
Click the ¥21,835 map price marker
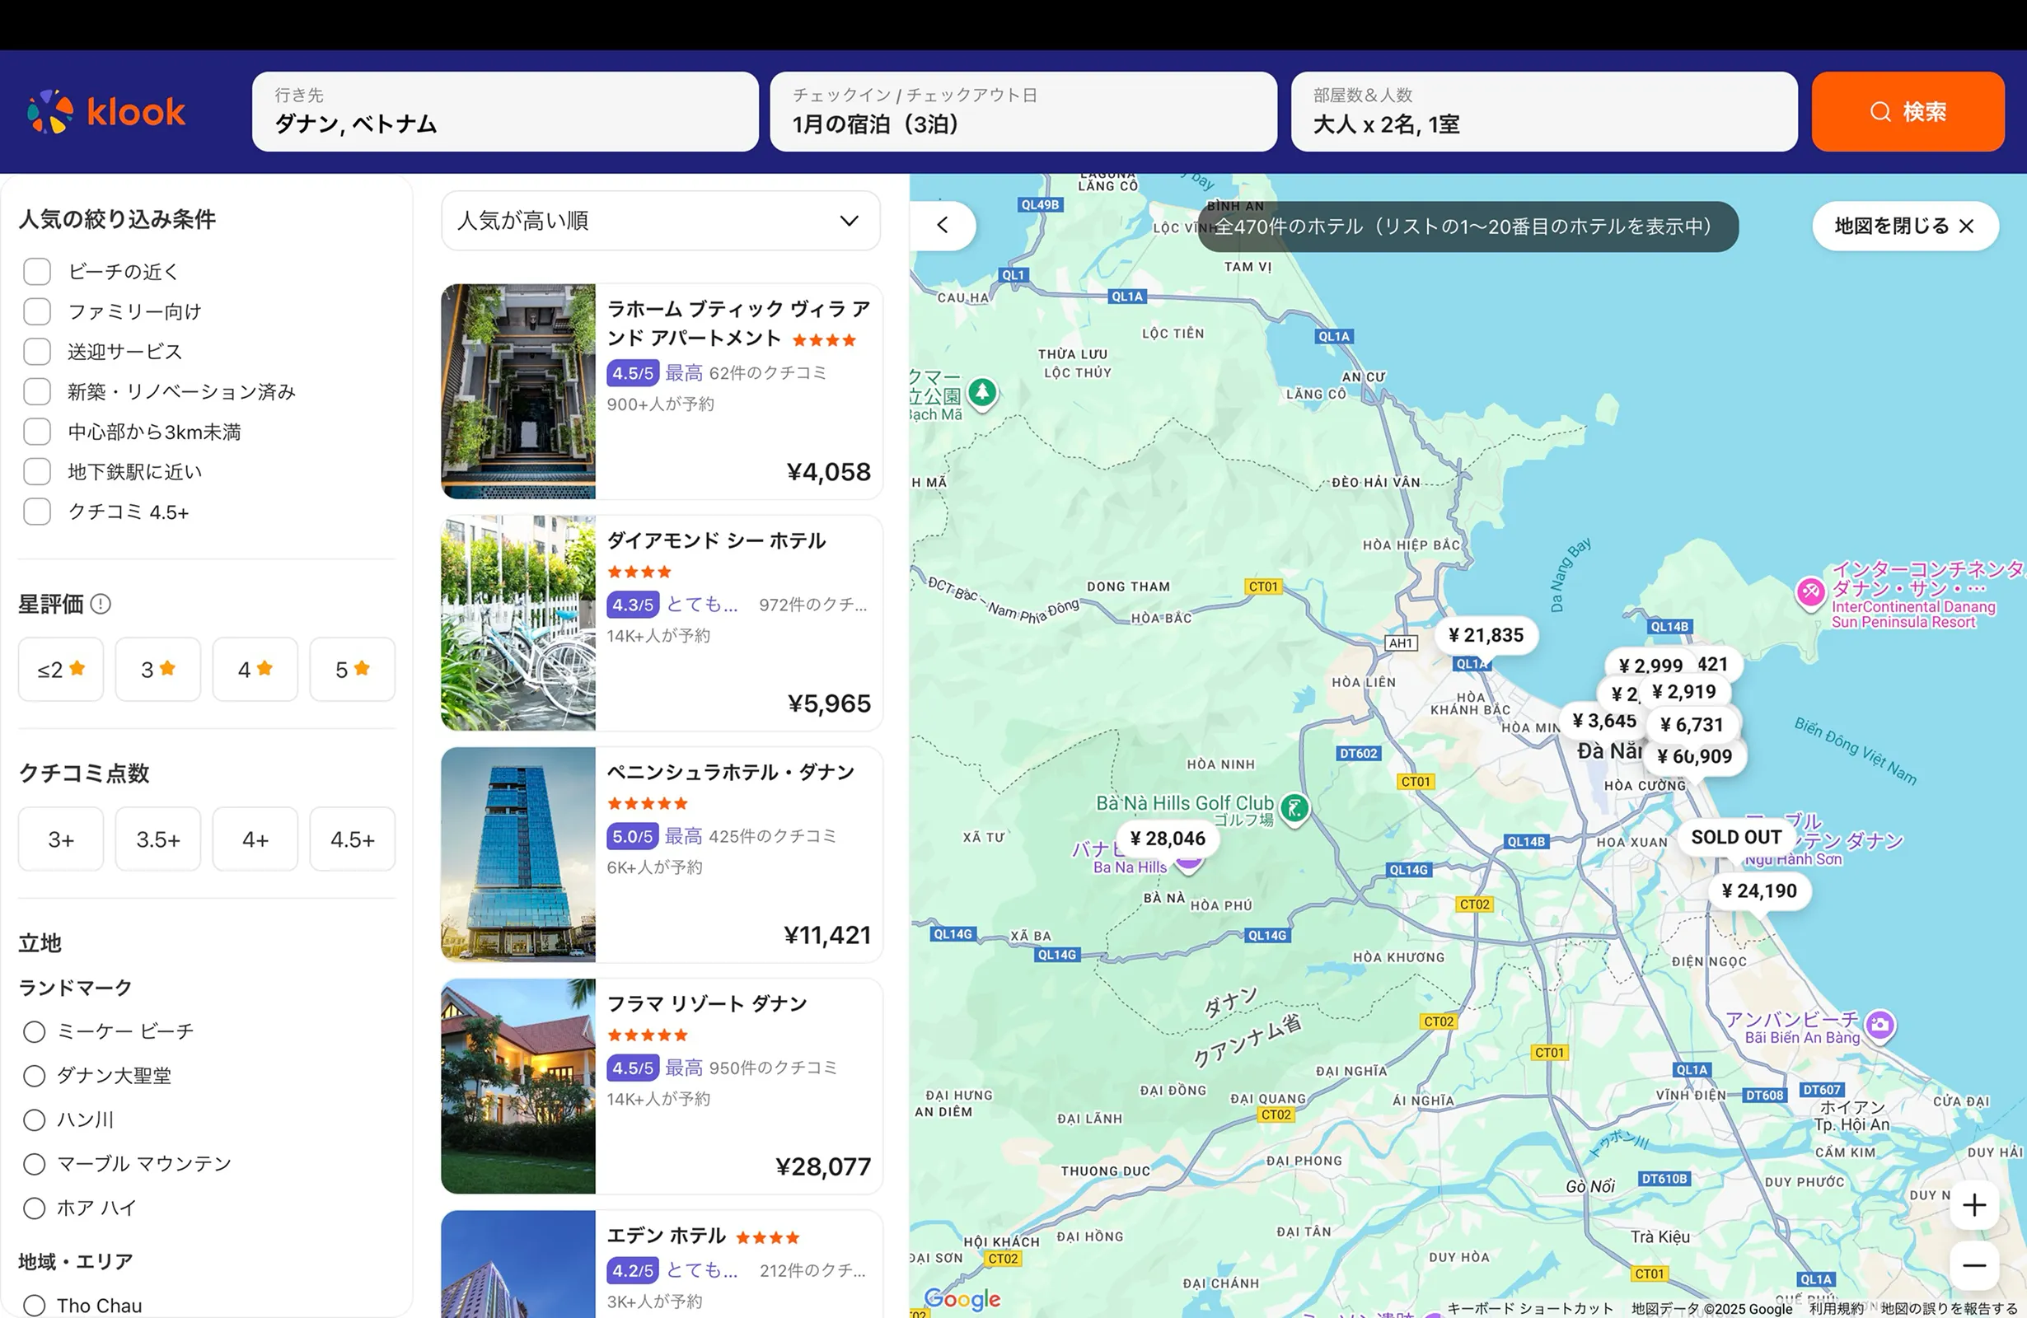tap(1486, 635)
